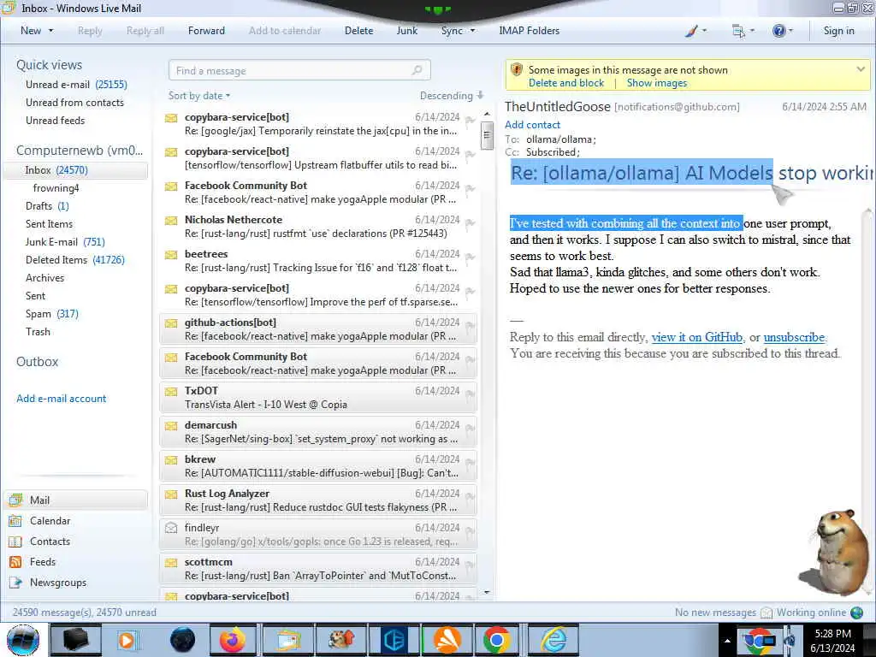Select the Outbox heading

tap(38, 362)
